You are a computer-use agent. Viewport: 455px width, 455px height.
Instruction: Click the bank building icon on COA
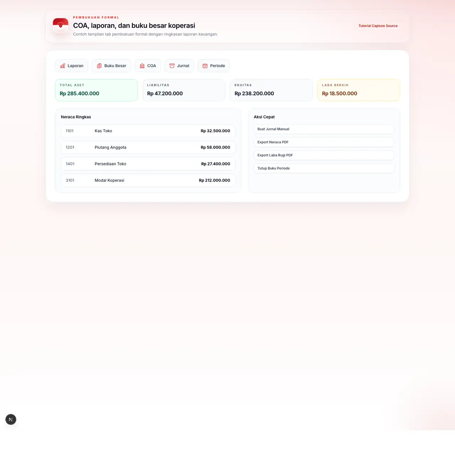point(142,66)
